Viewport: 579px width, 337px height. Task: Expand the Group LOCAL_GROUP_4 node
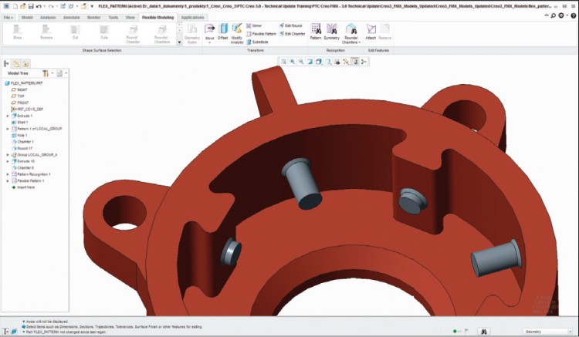click(8, 154)
